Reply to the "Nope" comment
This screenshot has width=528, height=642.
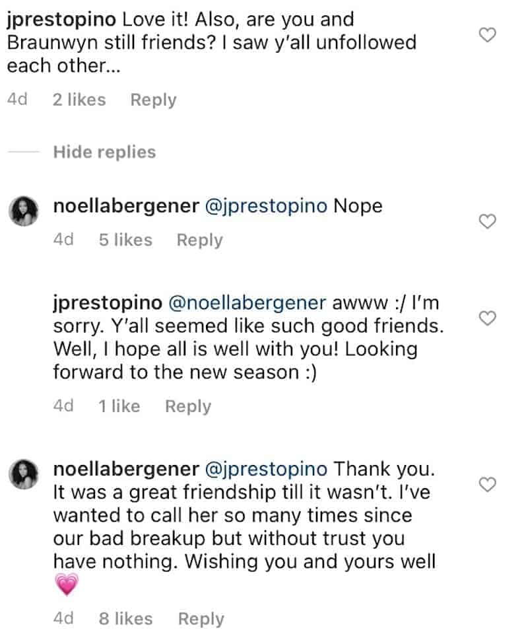[199, 240]
